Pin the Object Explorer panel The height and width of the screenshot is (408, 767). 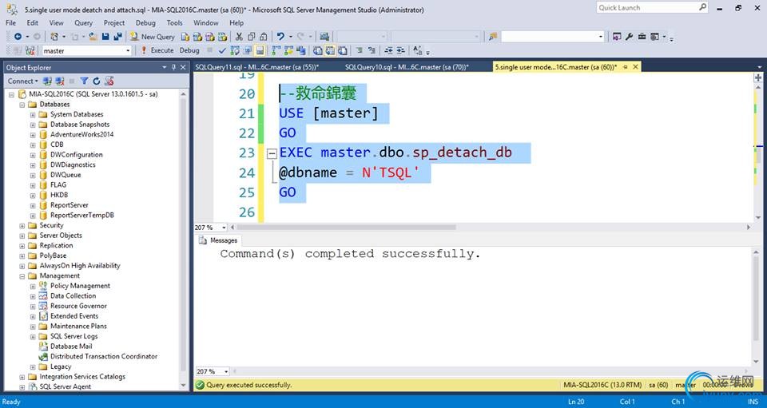point(173,67)
